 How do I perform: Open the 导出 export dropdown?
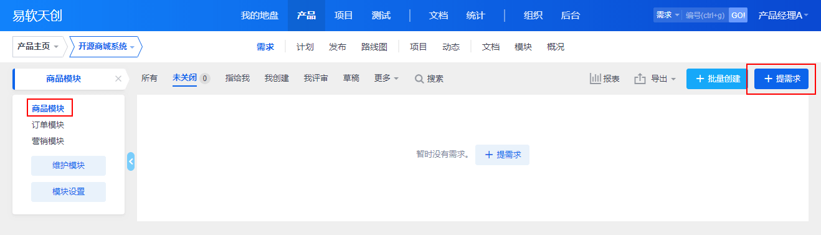click(x=655, y=79)
